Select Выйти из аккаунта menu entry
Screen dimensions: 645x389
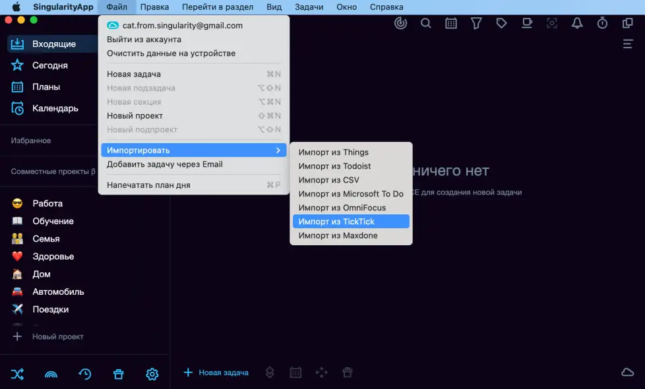coord(144,40)
